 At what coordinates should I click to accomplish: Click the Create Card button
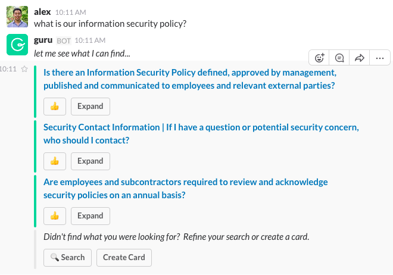pos(124,258)
